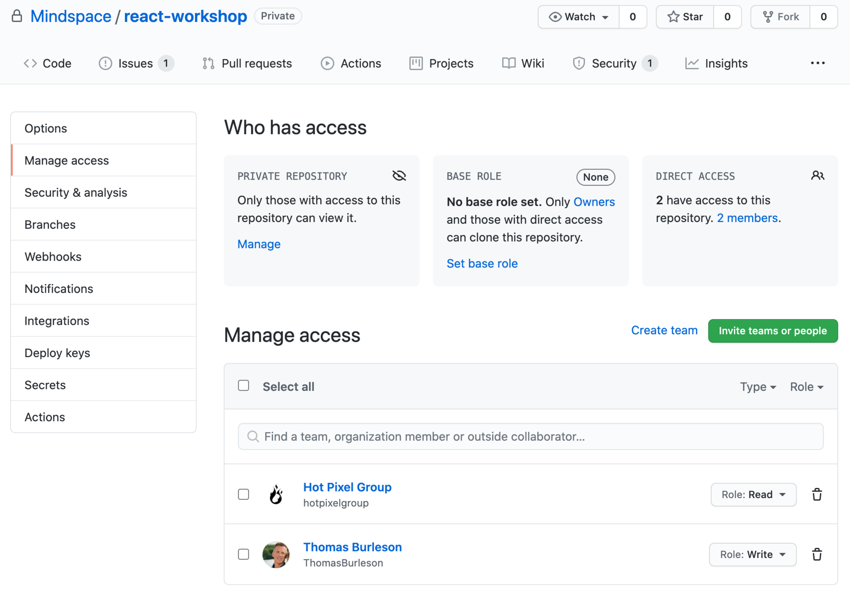
Task: Follow the Set base role link
Action: [x=482, y=264]
